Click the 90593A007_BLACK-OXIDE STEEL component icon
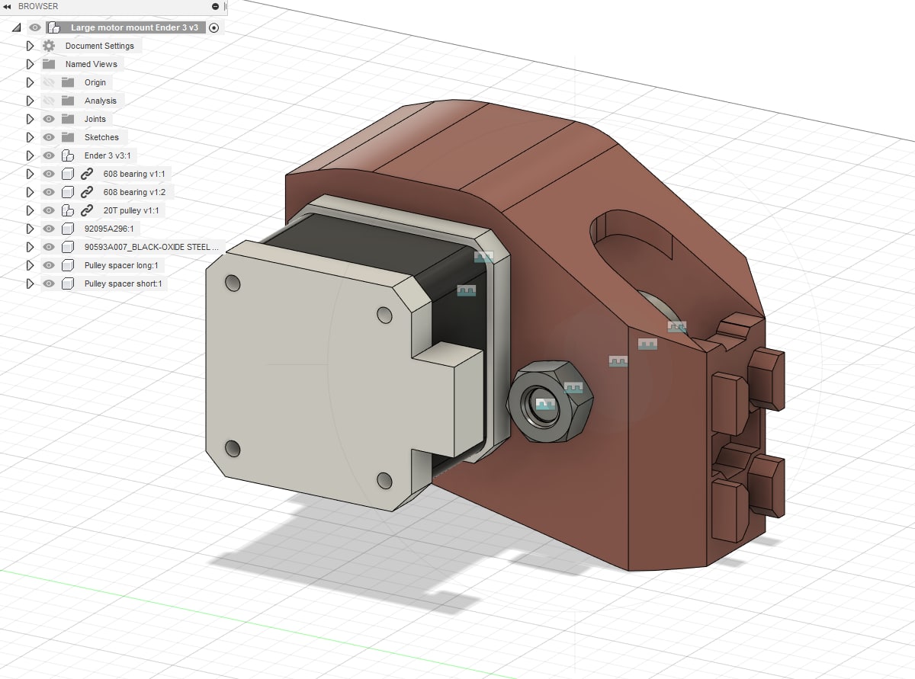This screenshot has width=915, height=679. 68,247
